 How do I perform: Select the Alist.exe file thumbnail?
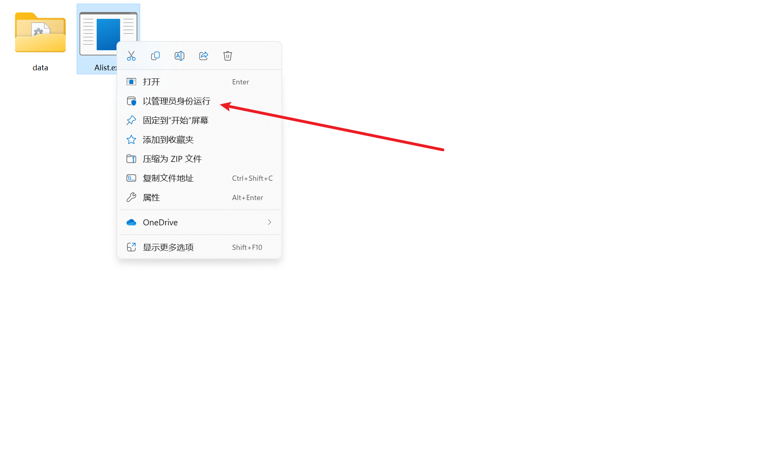pyautogui.click(x=108, y=34)
